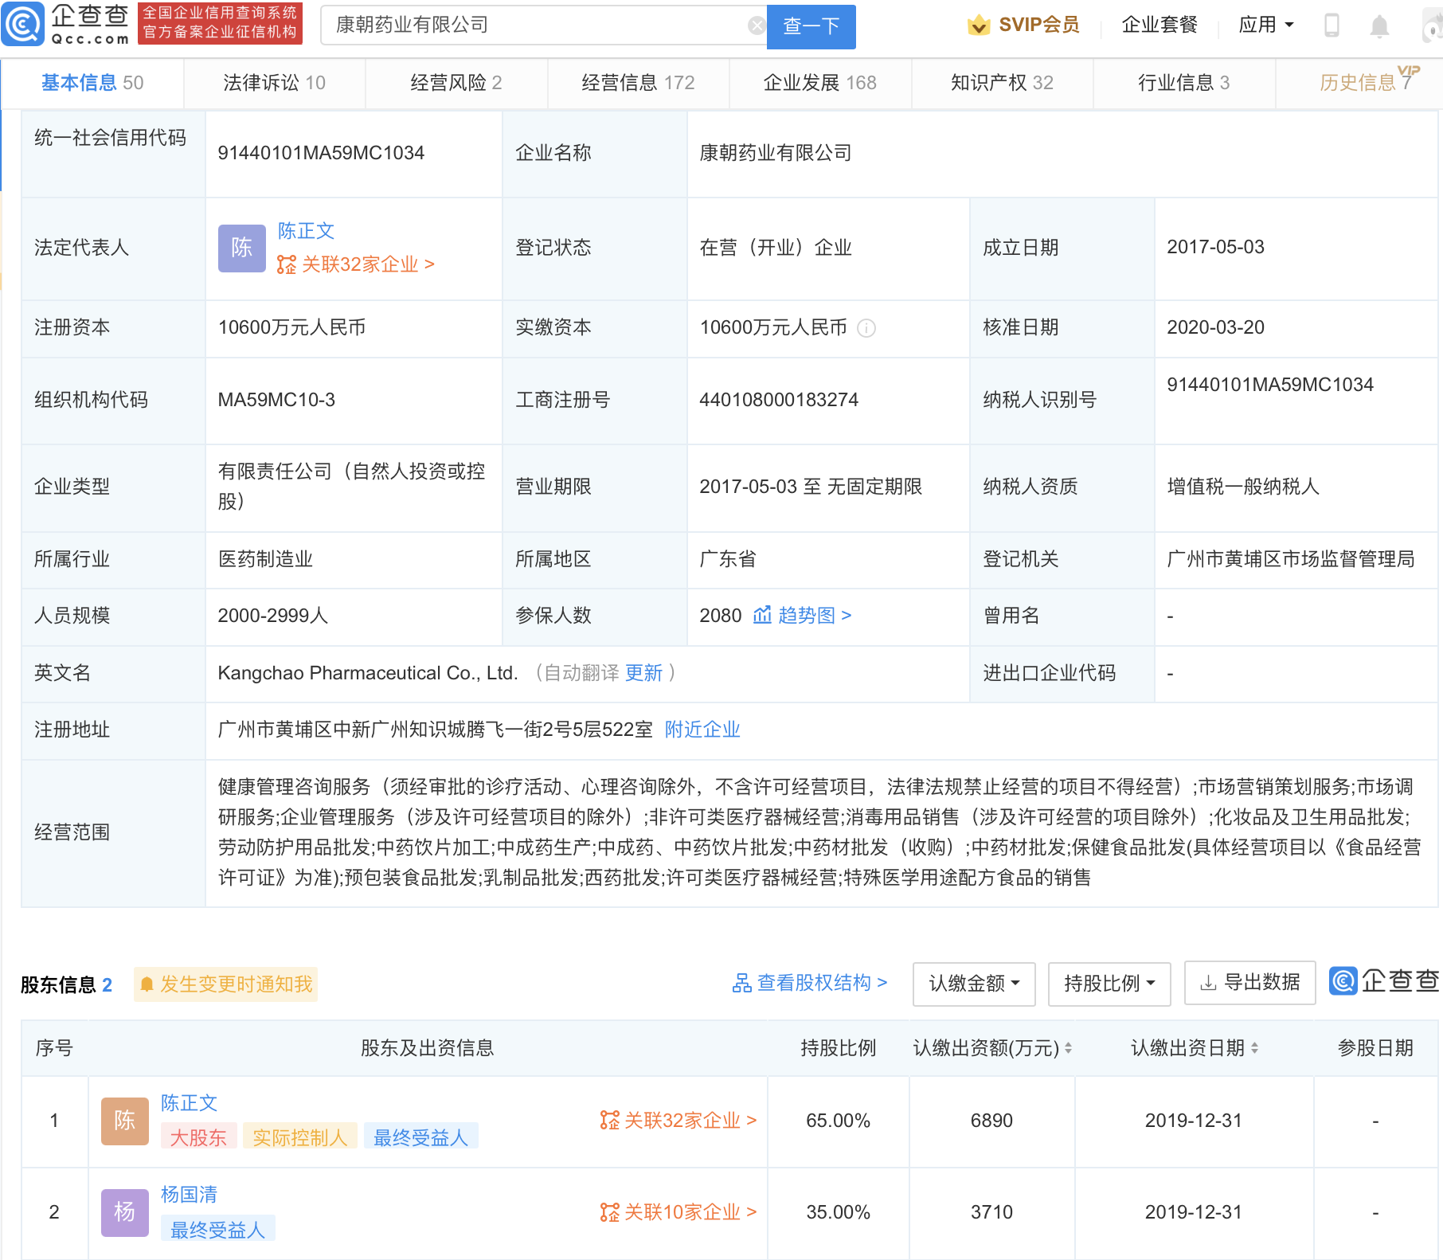This screenshot has width=1443, height=1260.
Task: Click the relation icon in 陈正文 shareholder row
Action: pos(610,1121)
